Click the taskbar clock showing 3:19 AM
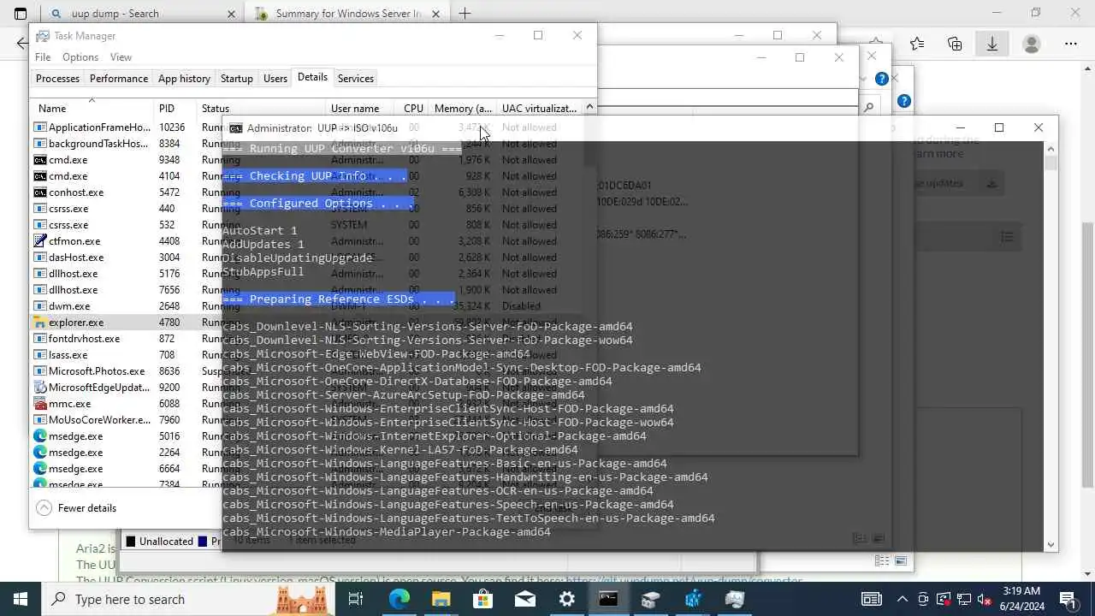Viewport: 1095px width, 616px height. tap(1023, 599)
